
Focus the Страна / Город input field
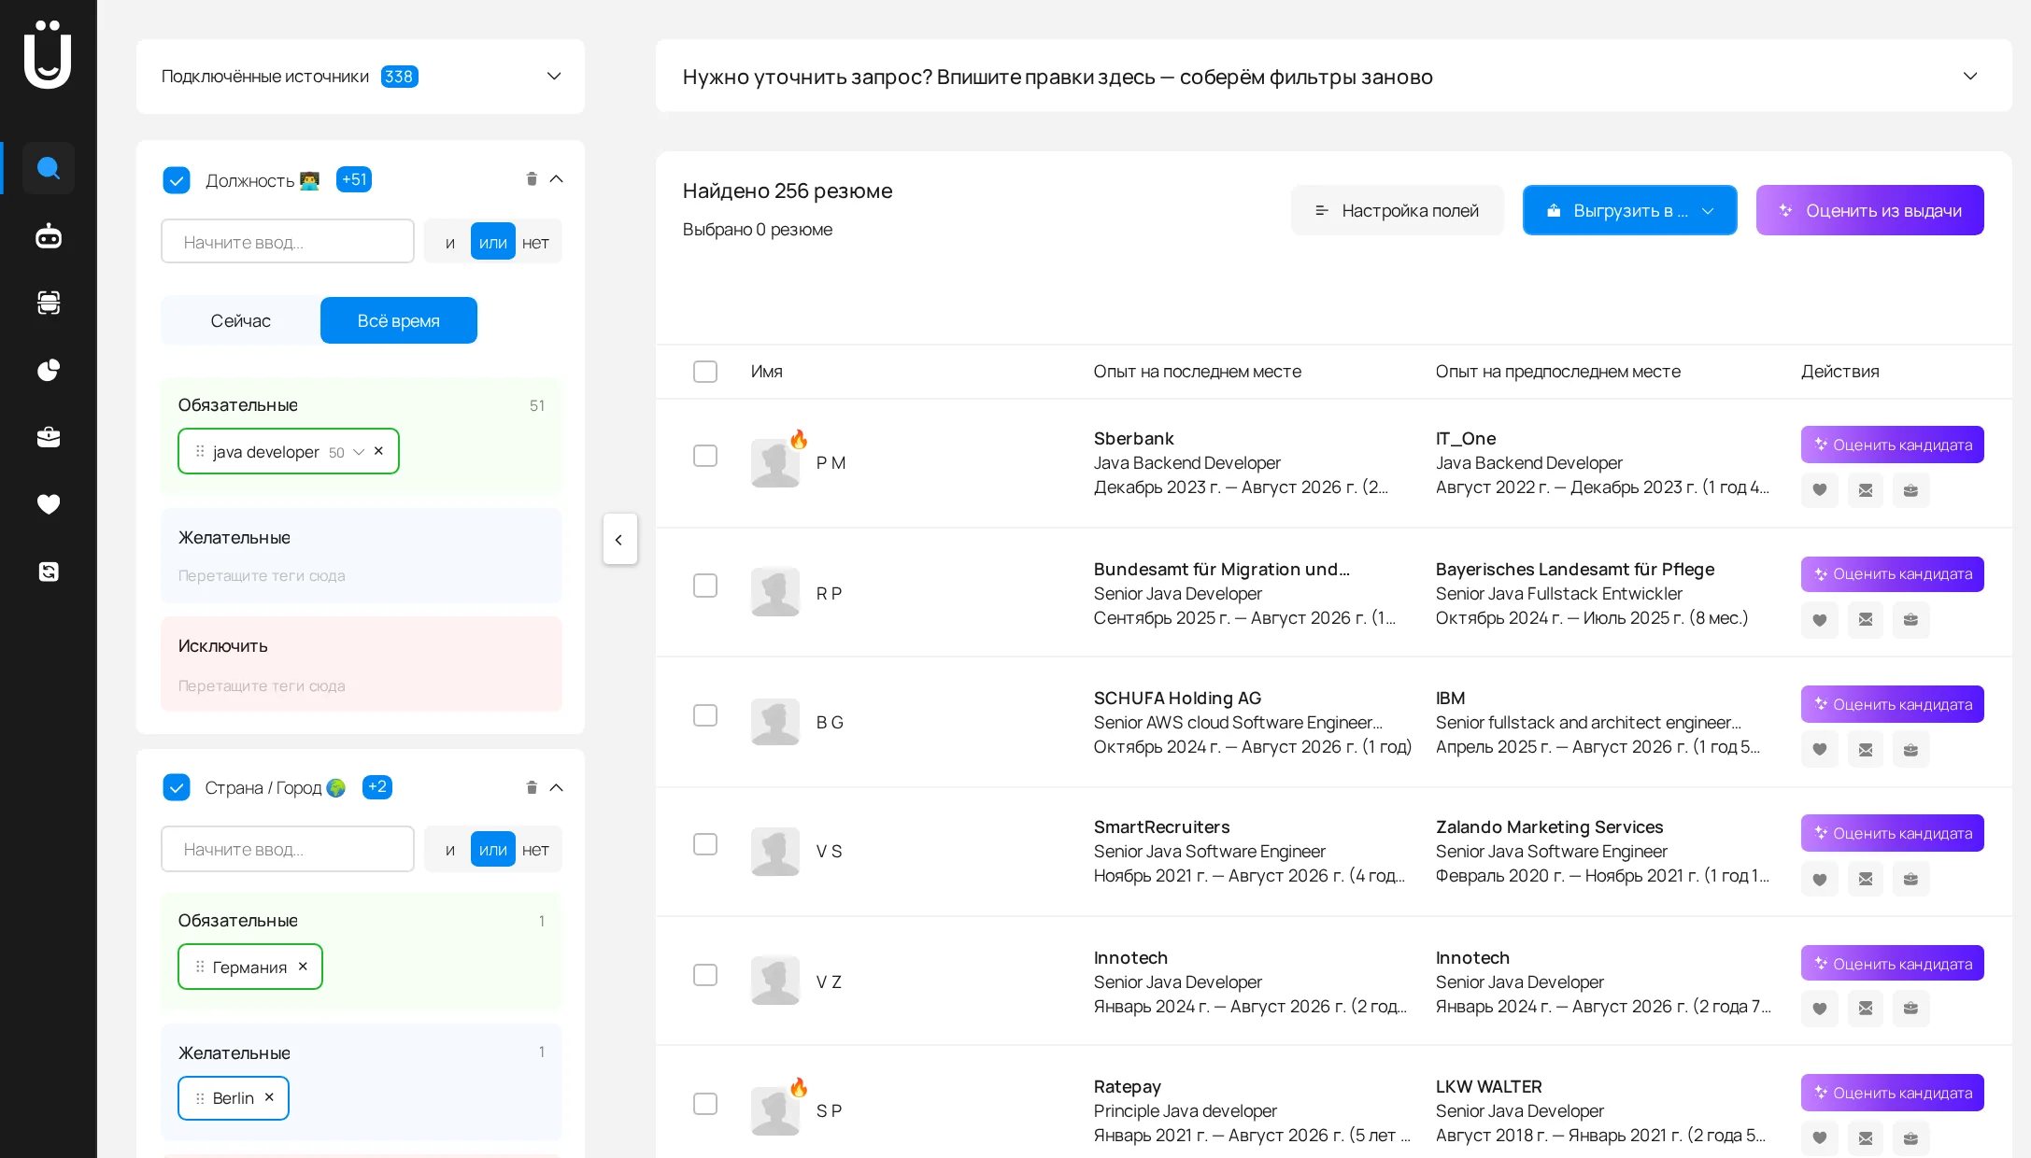click(288, 850)
